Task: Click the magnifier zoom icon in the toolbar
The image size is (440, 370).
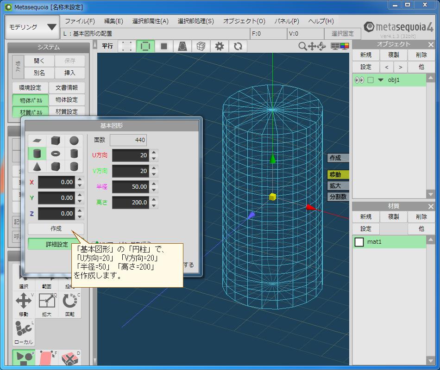Action: tap(302, 46)
